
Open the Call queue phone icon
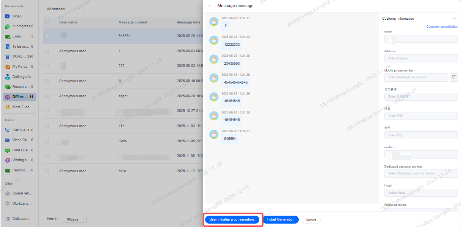[x=7, y=130]
